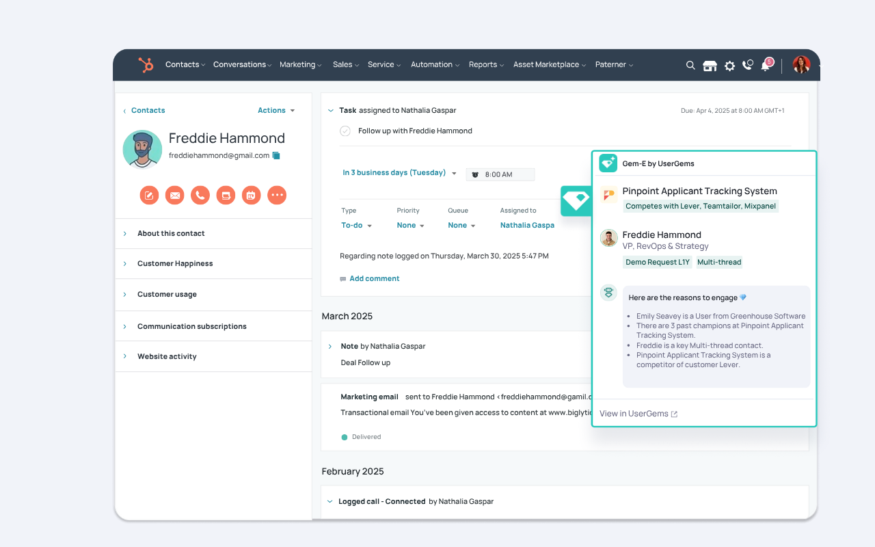
Task: Open the Reports menu in the navbar
Action: 485,65
